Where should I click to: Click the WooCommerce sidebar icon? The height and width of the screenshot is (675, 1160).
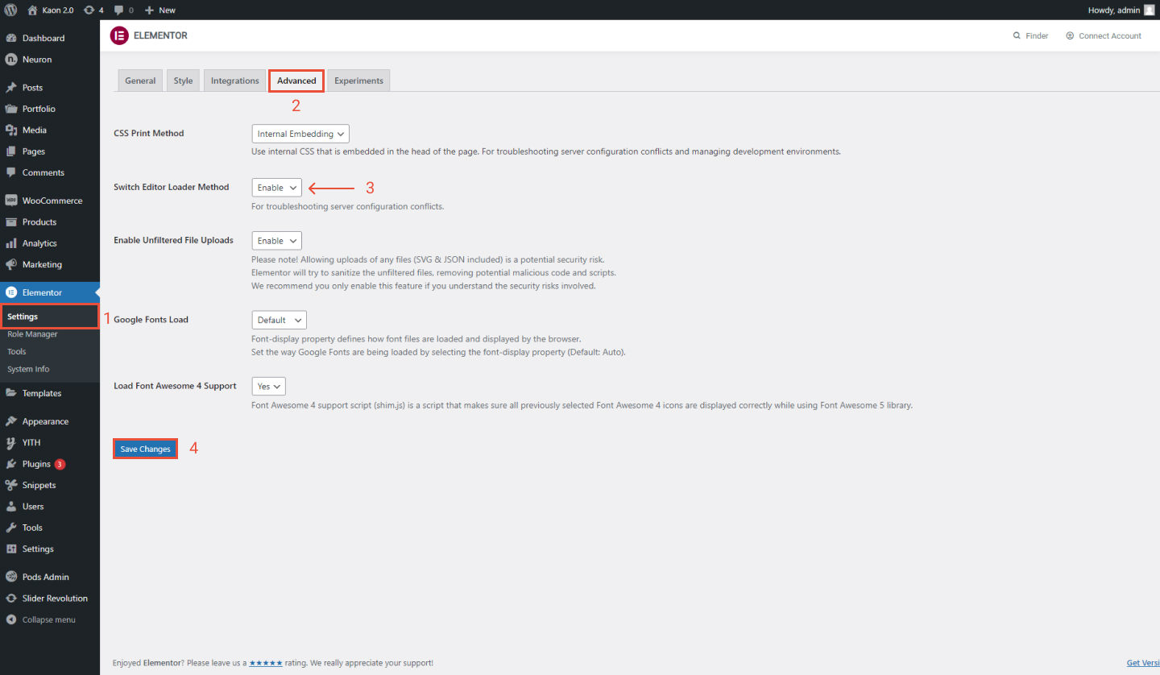11,201
